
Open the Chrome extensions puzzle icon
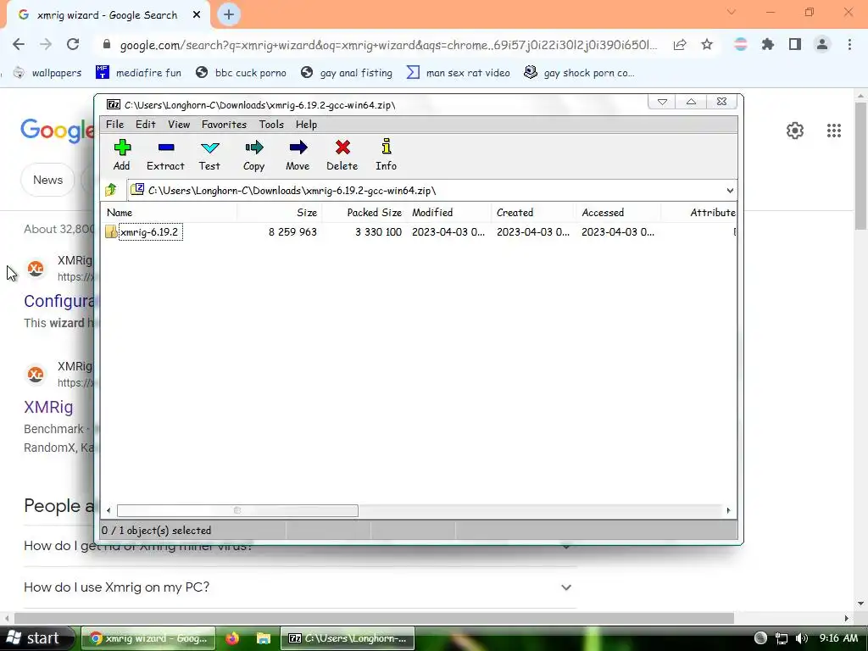coord(767,45)
